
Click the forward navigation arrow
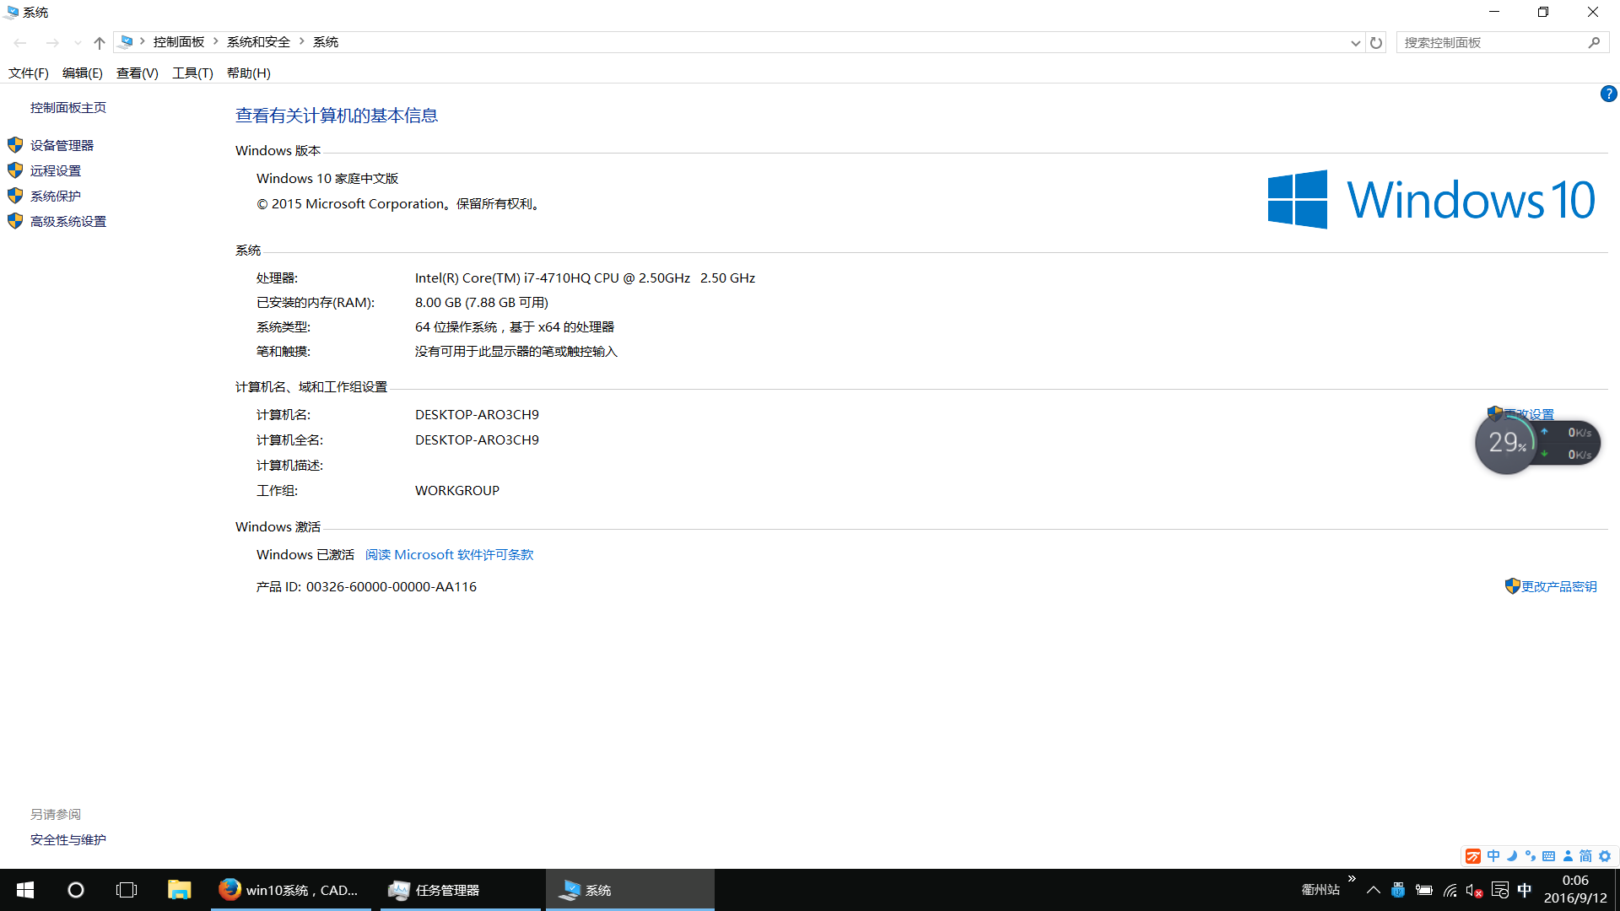[52, 42]
